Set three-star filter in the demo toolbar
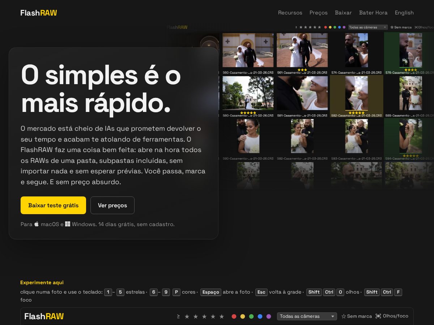This screenshot has width=434, height=325. pos(204,316)
